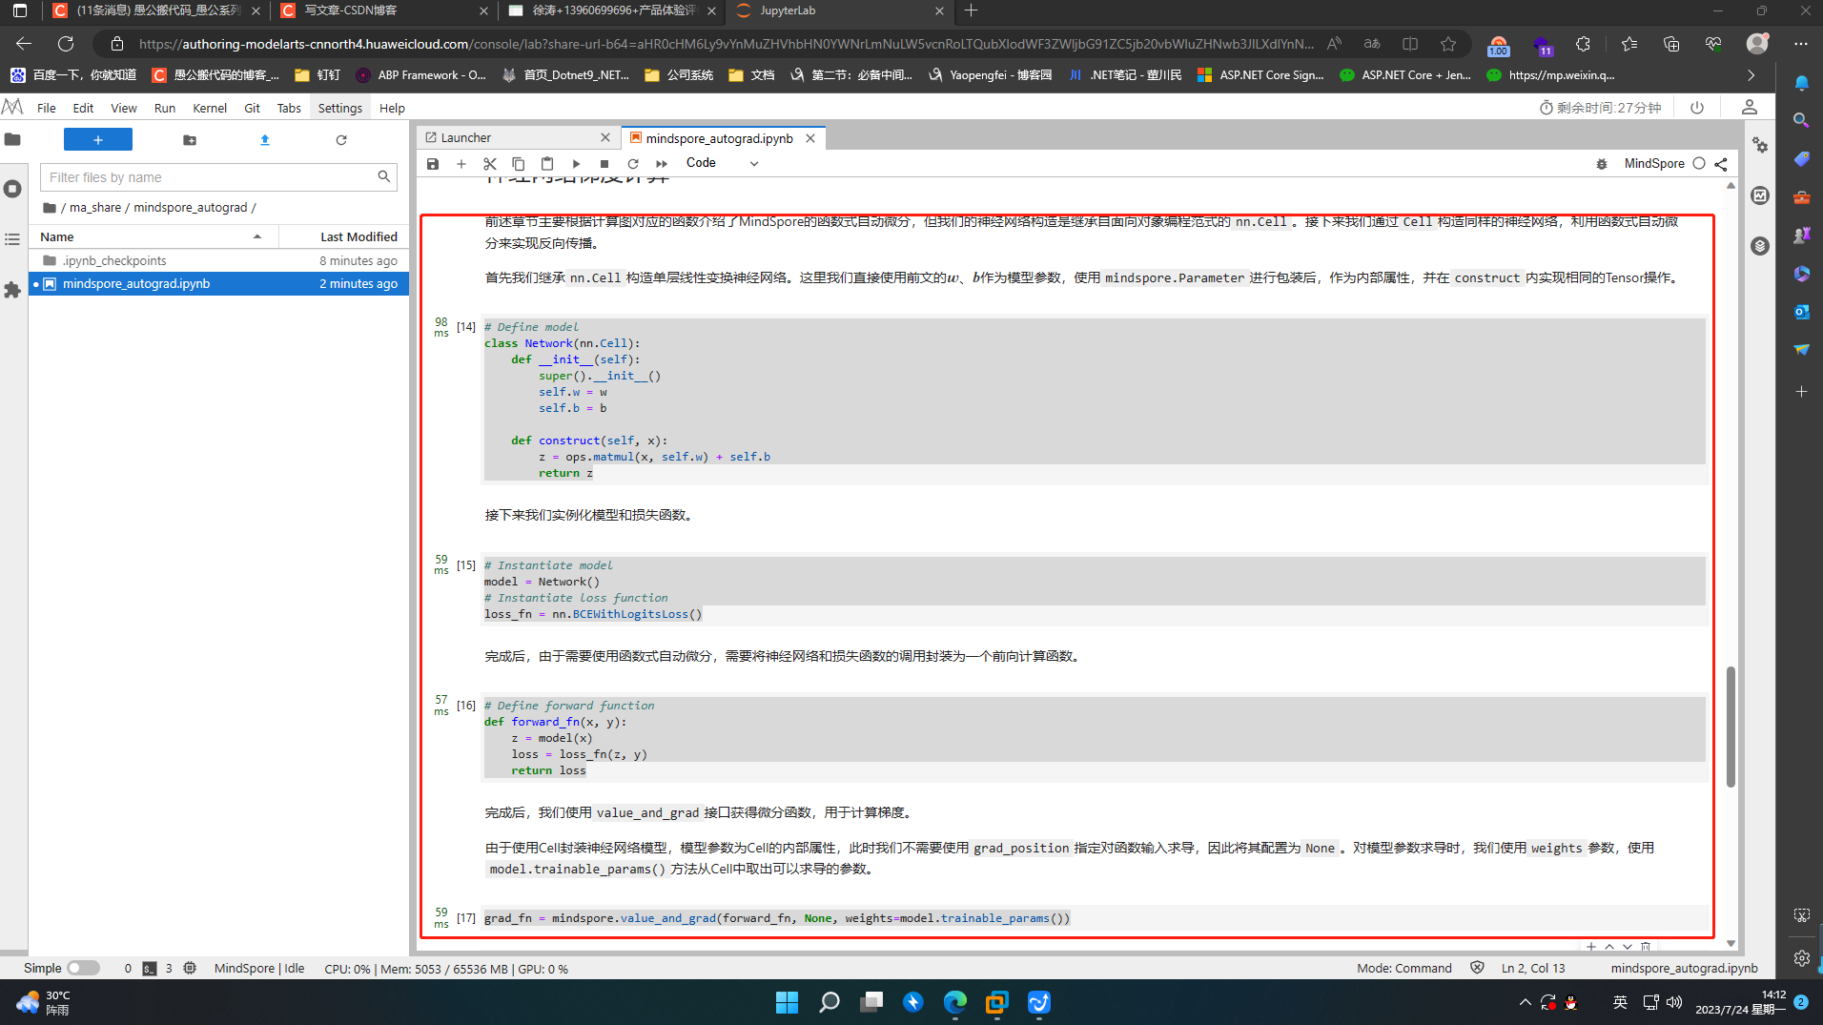Open taskbar search magnifier

coord(830,1002)
